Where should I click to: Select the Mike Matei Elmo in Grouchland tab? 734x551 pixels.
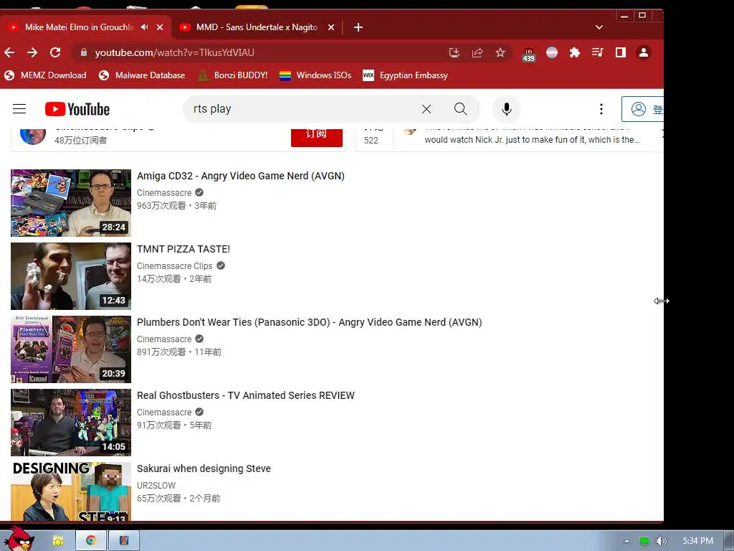click(79, 27)
